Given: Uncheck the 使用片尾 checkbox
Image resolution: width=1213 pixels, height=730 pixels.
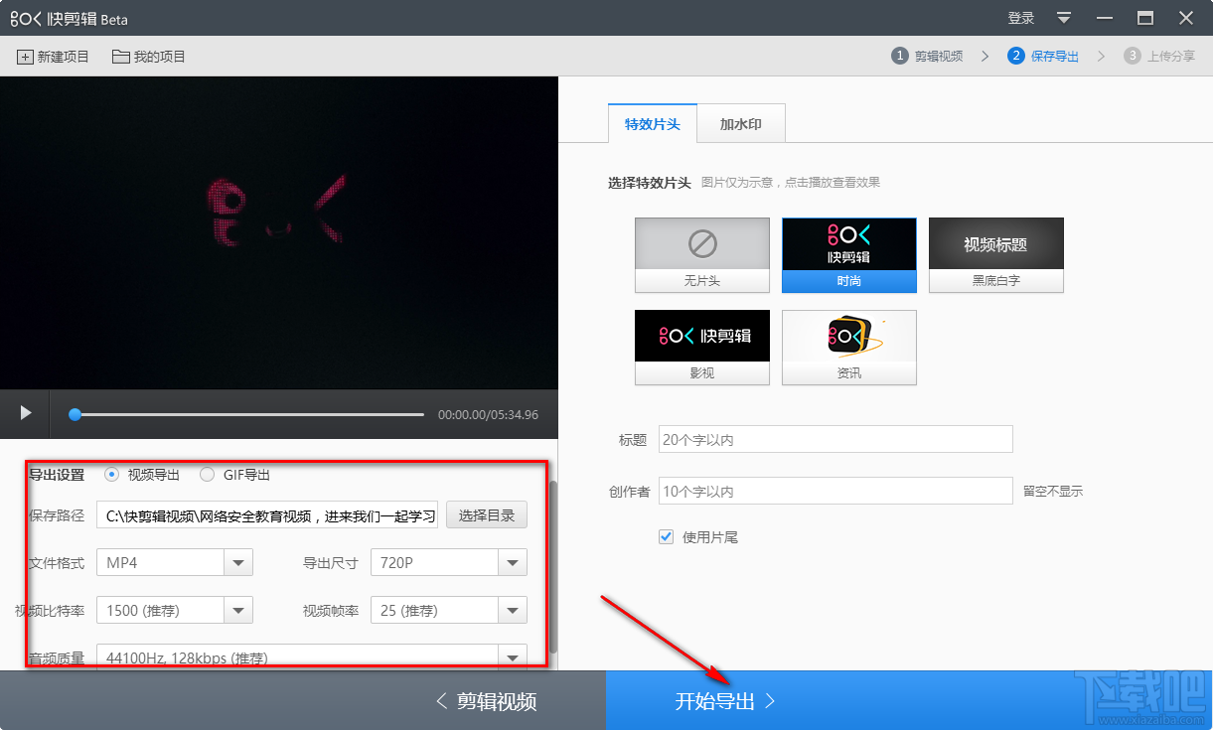Looking at the screenshot, I should 665,537.
